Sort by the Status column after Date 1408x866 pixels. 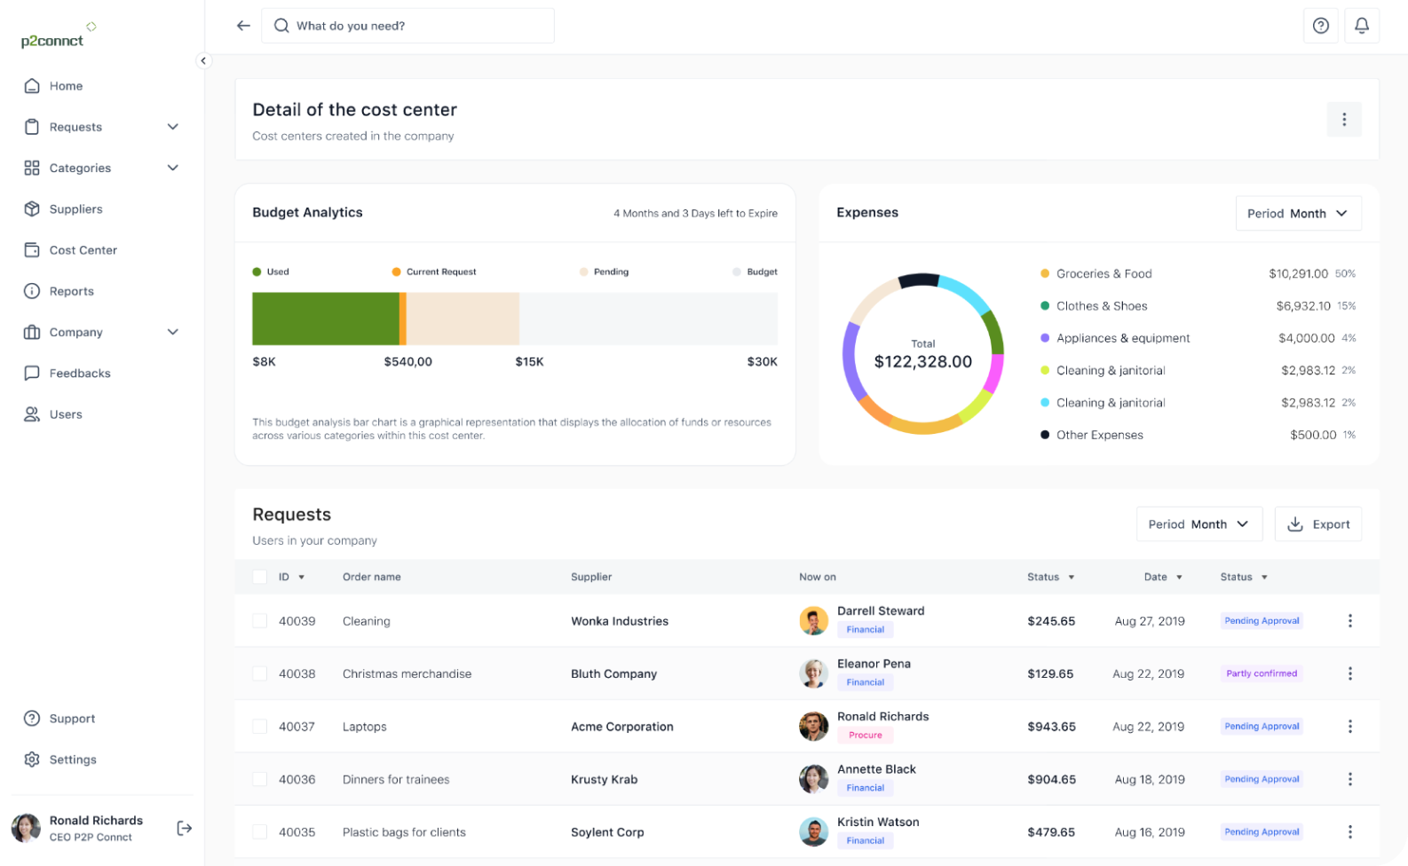click(1244, 577)
